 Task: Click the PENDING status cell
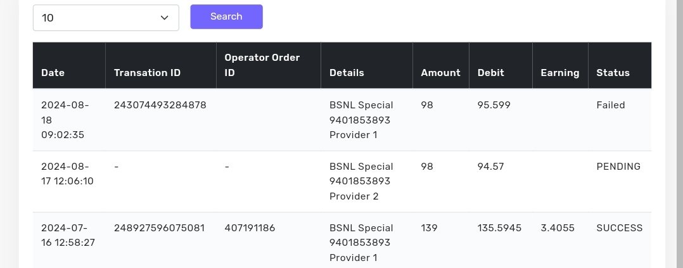tap(618, 167)
